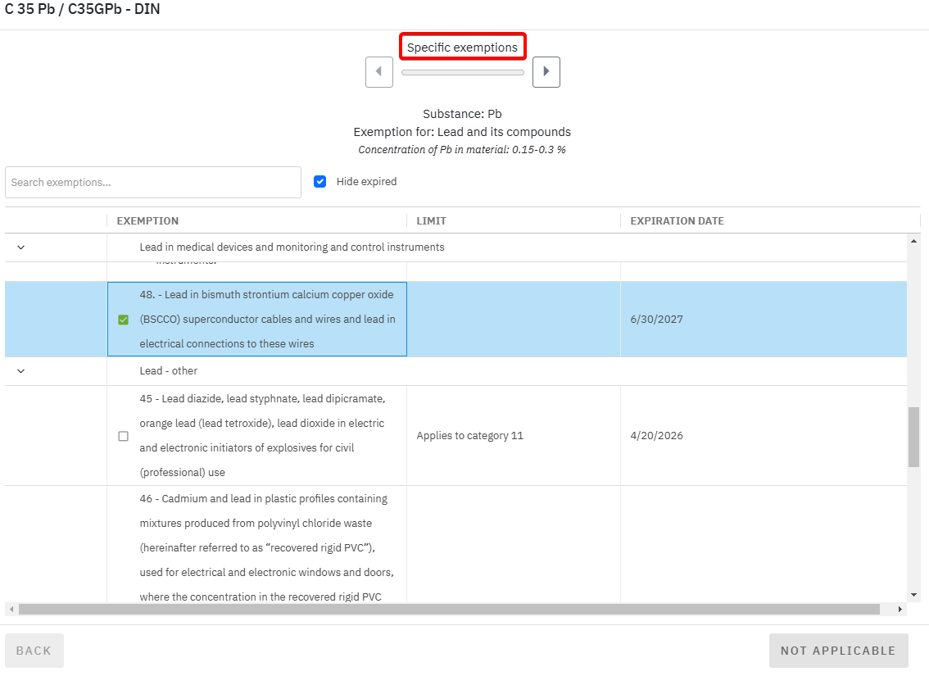929x676 pixels.
Task: Click the previous step left arrow button
Action: [378, 71]
